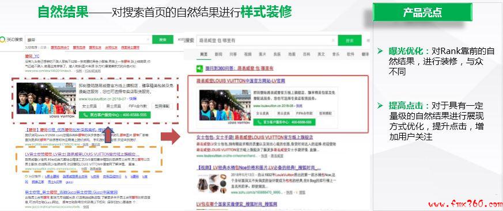Image resolution: width=503 pixels, height=211 pixels.
Task: Switch to the 新闻 search tab
Action: [218, 55]
